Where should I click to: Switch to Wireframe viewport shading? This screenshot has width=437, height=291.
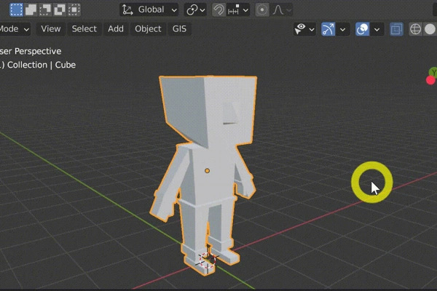[415, 29]
